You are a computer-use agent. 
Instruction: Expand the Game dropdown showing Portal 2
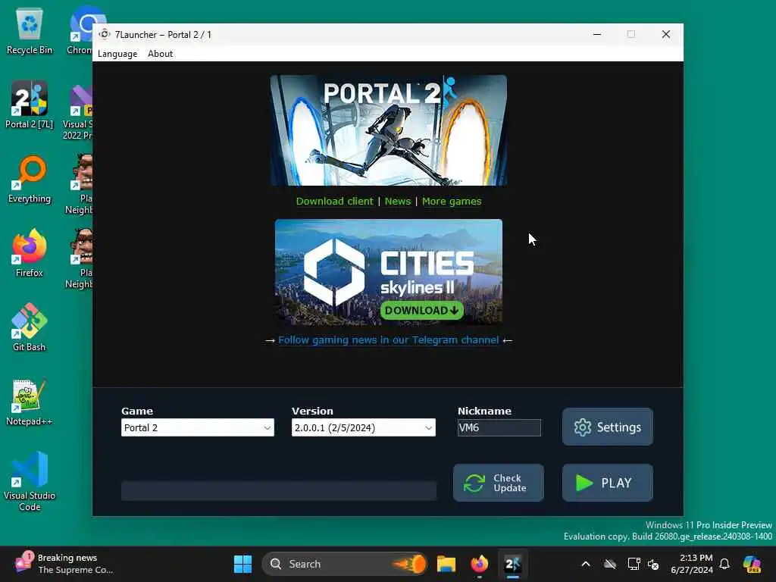pos(198,427)
